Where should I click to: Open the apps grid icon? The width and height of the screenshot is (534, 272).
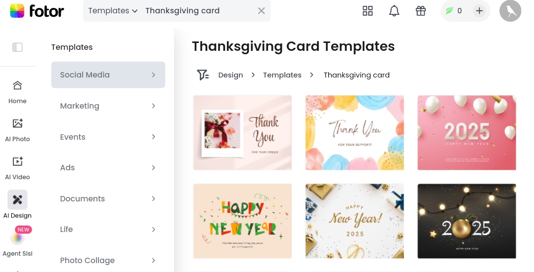click(x=367, y=11)
